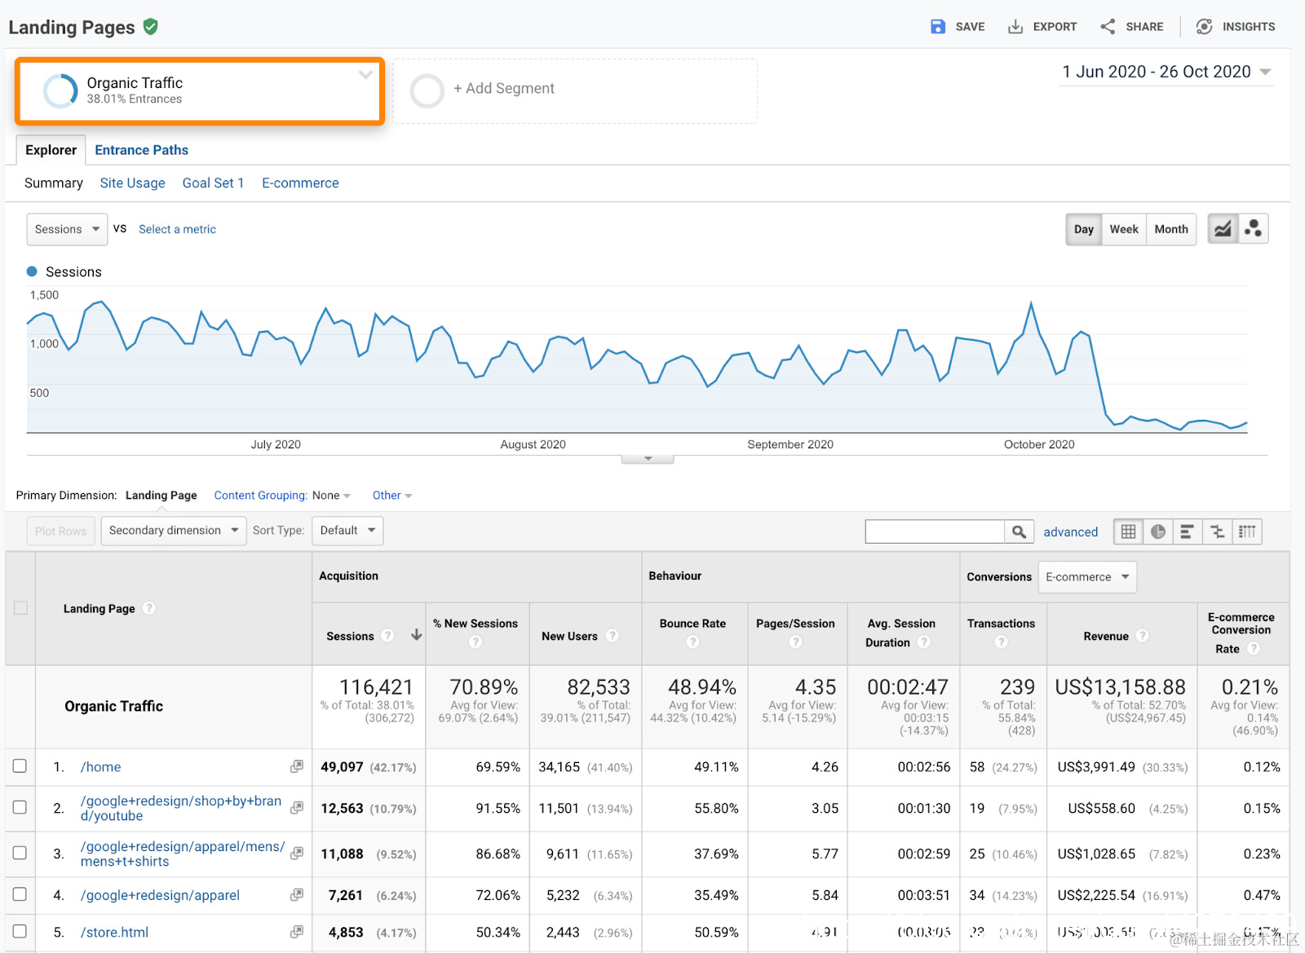Click New Users help question icon
This screenshot has height=953, width=1305.
tap(612, 636)
